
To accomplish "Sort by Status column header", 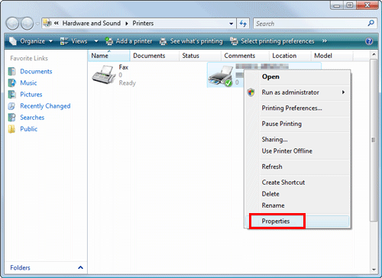I will tap(200, 56).
